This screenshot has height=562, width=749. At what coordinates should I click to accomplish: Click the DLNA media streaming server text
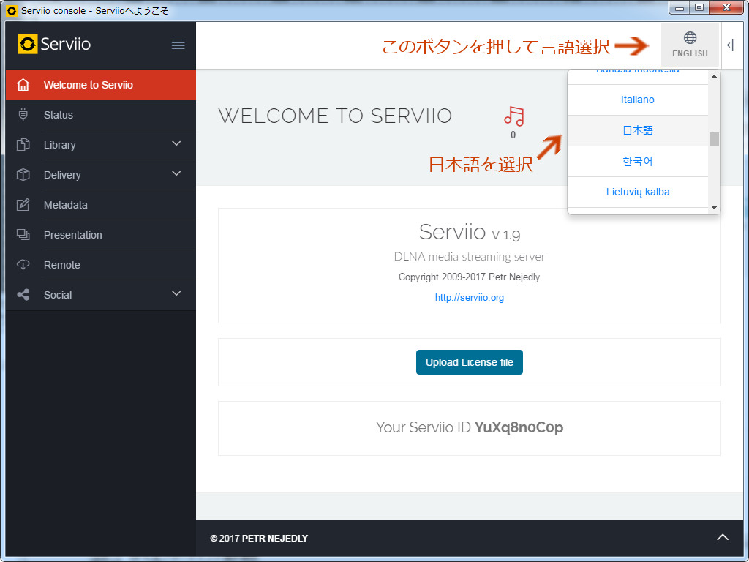coord(469,257)
